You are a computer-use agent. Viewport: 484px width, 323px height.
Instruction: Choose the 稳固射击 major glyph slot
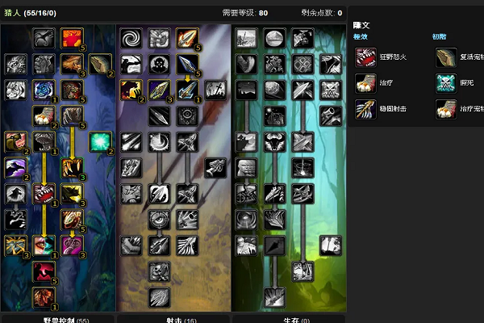coord(365,110)
